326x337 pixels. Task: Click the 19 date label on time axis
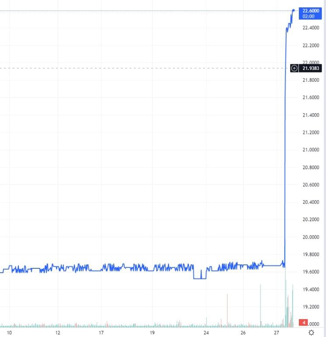pos(152,333)
